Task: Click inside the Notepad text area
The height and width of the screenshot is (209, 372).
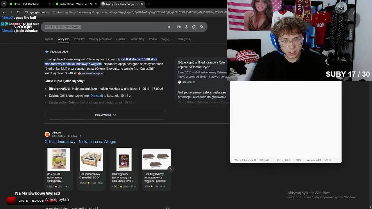Action: [x=286, y=119]
